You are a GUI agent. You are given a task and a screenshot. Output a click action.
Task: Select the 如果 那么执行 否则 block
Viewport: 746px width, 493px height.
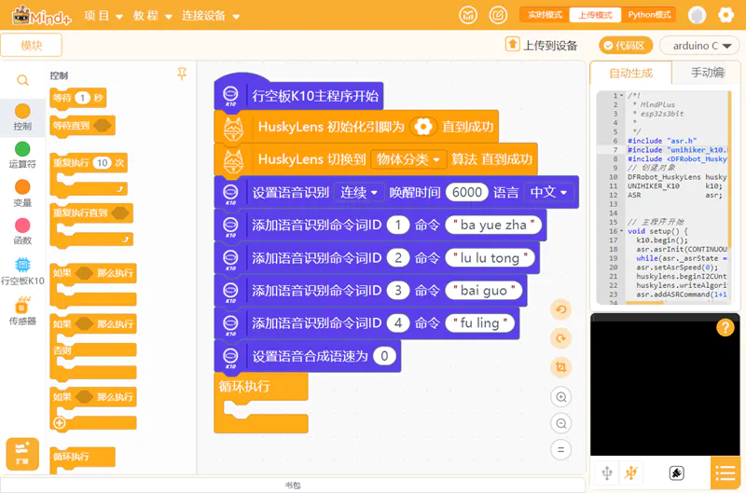pos(93,348)
